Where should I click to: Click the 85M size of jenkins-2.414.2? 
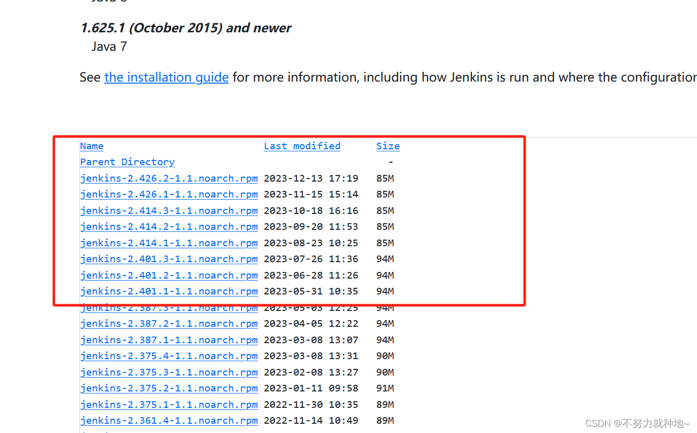385,227
